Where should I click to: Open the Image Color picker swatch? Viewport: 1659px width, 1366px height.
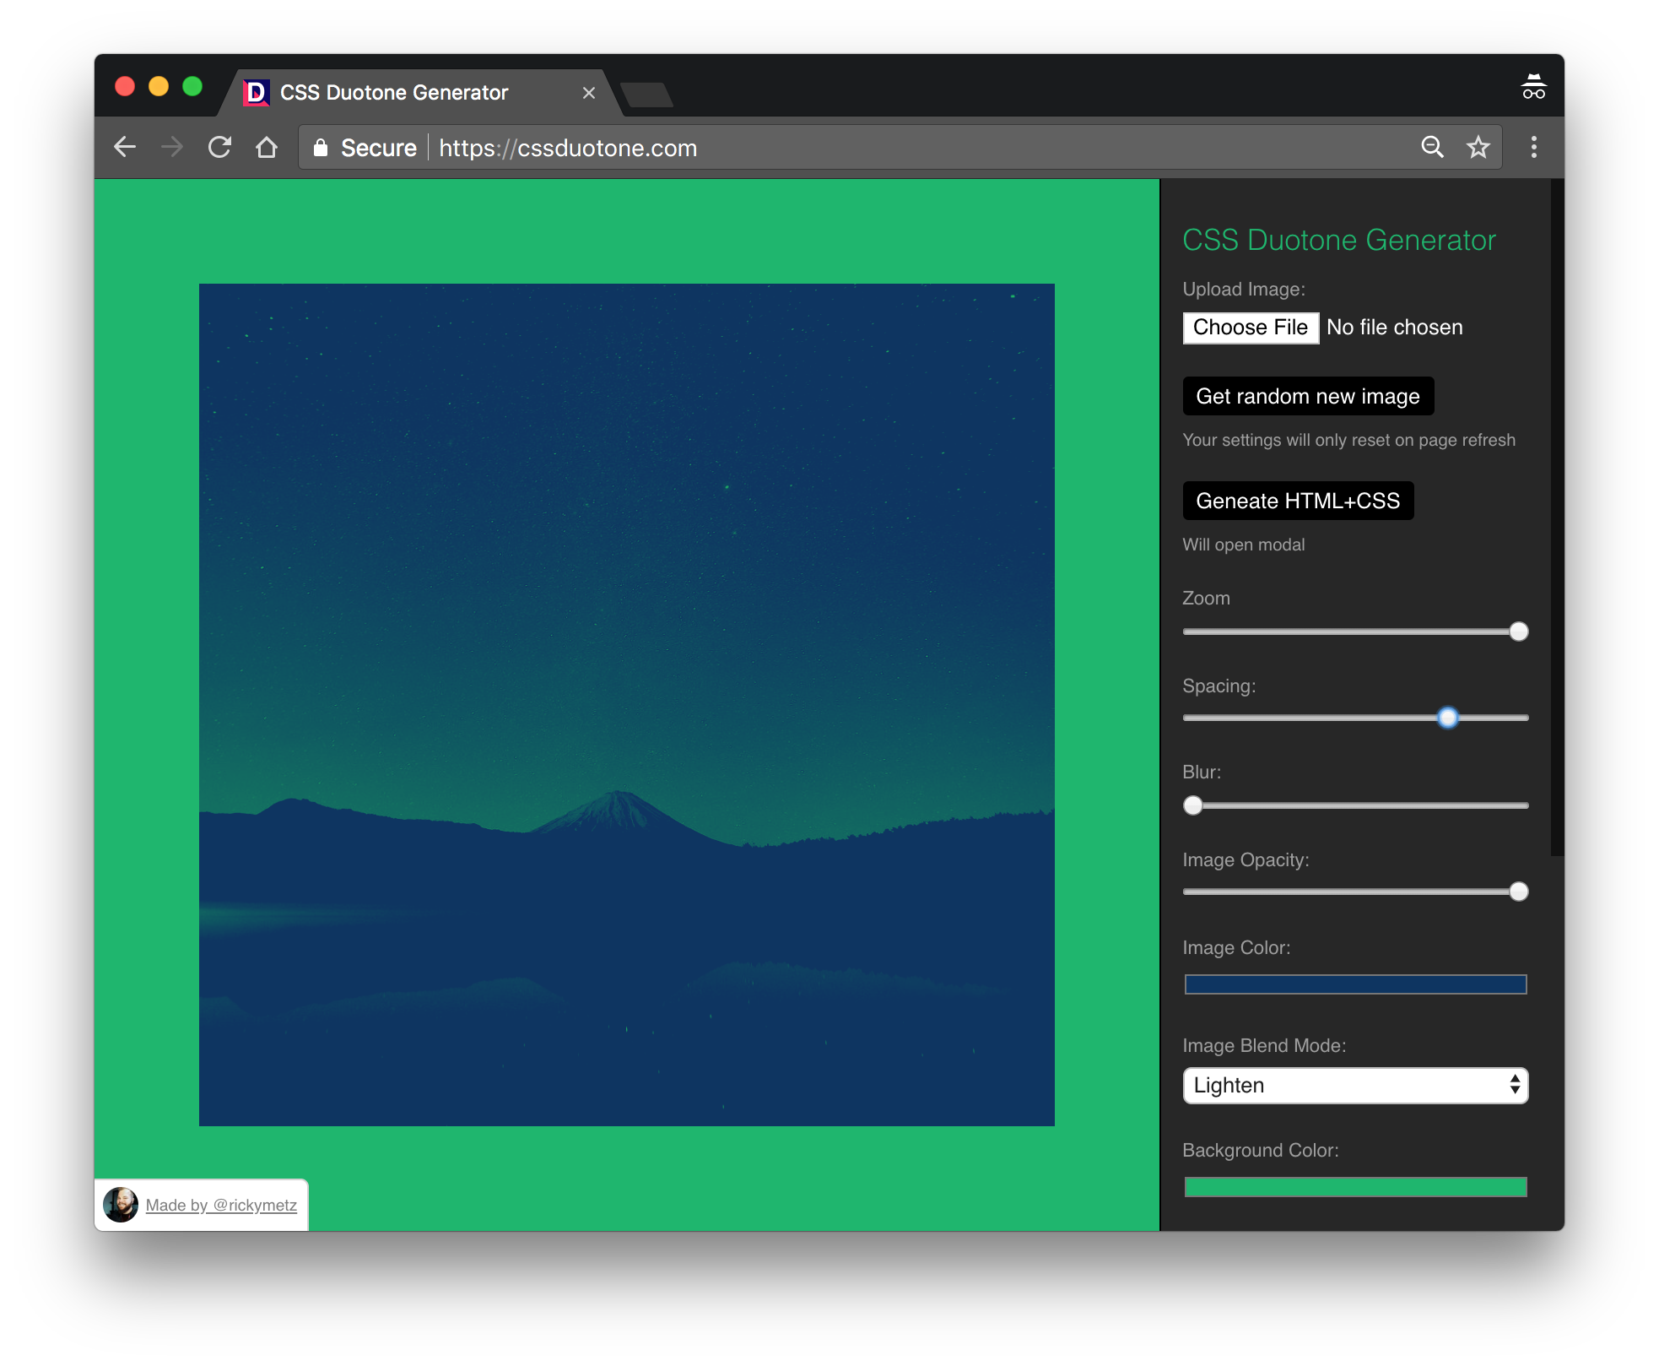1354,984
